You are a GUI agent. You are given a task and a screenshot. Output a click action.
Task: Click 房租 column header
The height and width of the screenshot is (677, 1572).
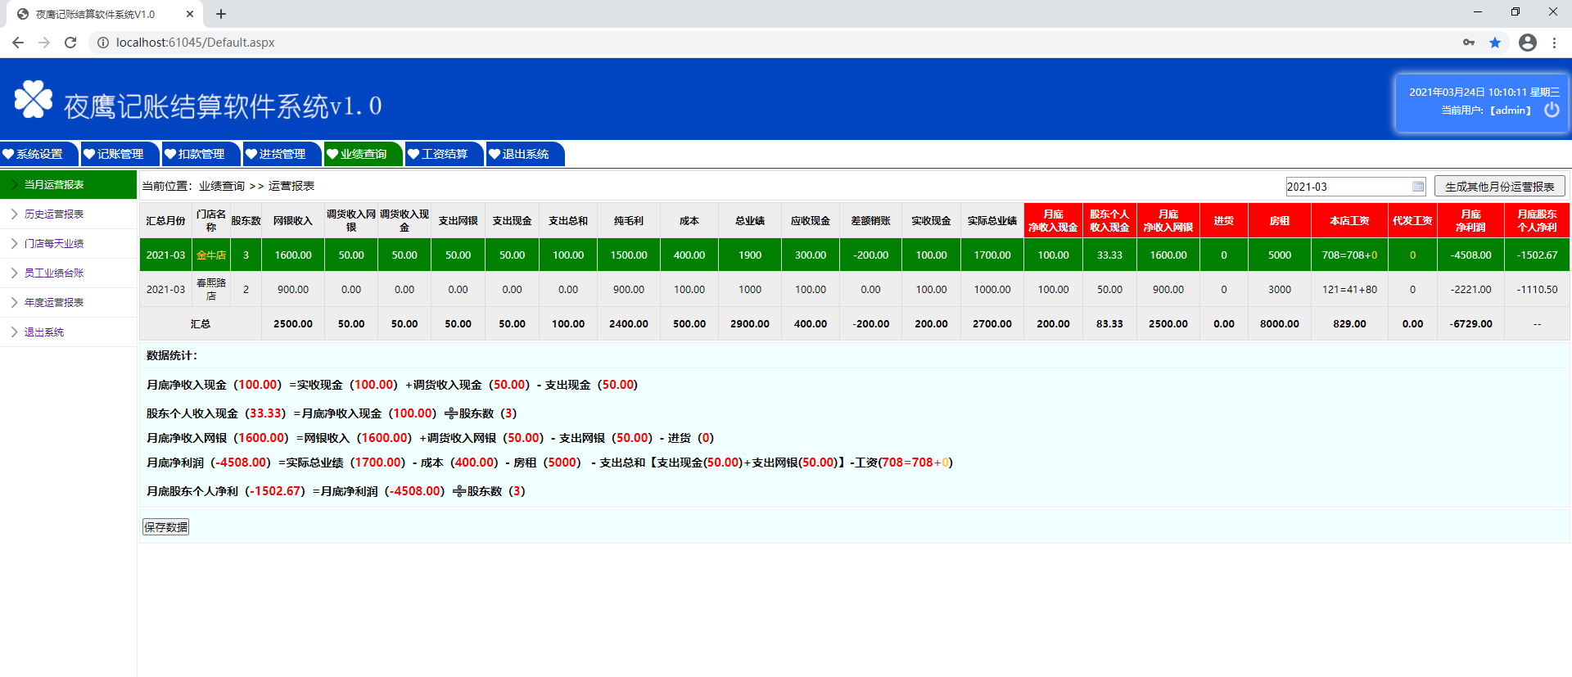(1280, 221)
